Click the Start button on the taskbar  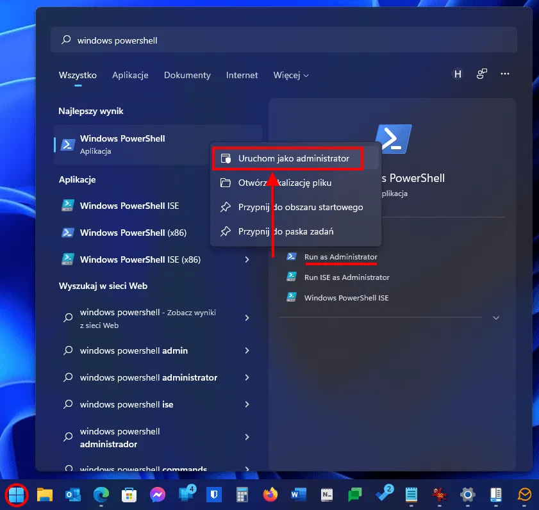pyautogui.click(x=17, y=495)
